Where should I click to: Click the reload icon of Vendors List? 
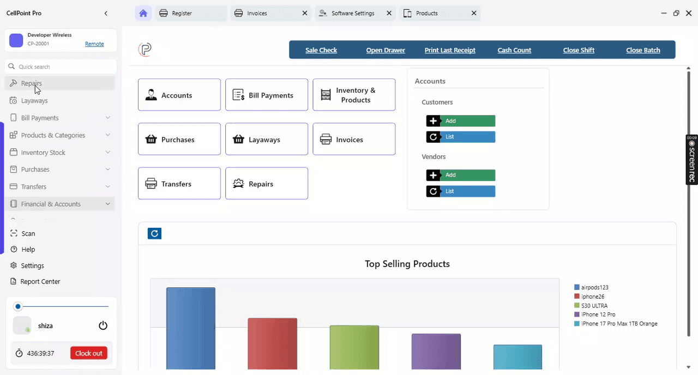tap(433, 191)
